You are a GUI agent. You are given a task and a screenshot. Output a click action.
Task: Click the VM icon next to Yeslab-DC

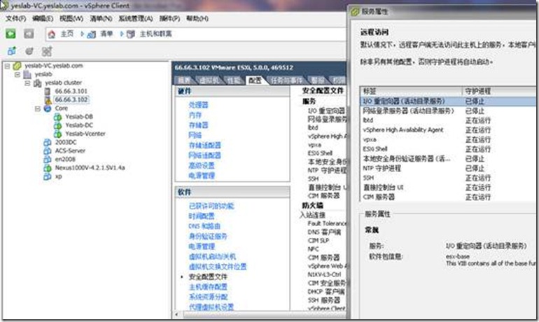[x=57, y=125]
